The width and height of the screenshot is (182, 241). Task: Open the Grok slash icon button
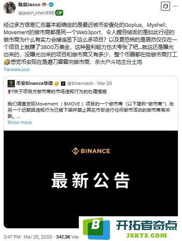tap(165, 6)
